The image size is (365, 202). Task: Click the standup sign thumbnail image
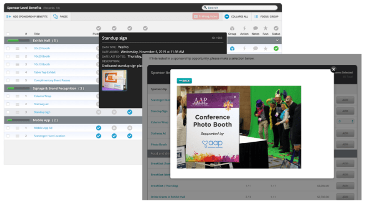(114, 80)
